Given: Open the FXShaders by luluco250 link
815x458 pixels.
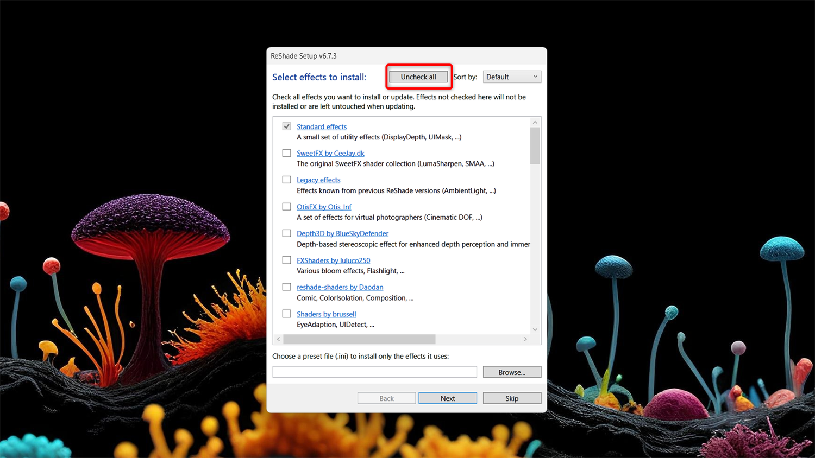Looking at the screenshot, I should pyautogui.click(x=333, y=261).
